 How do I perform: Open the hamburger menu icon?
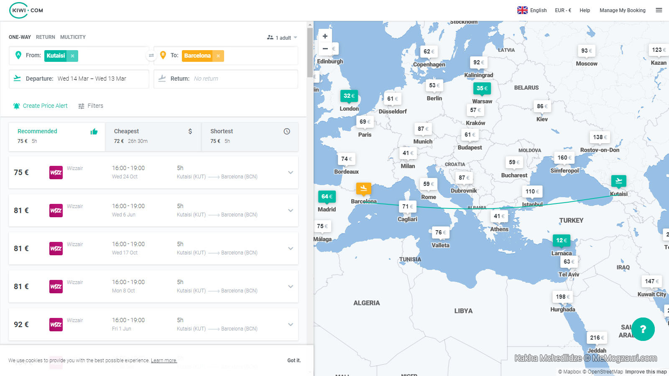(x=659, y=10)
